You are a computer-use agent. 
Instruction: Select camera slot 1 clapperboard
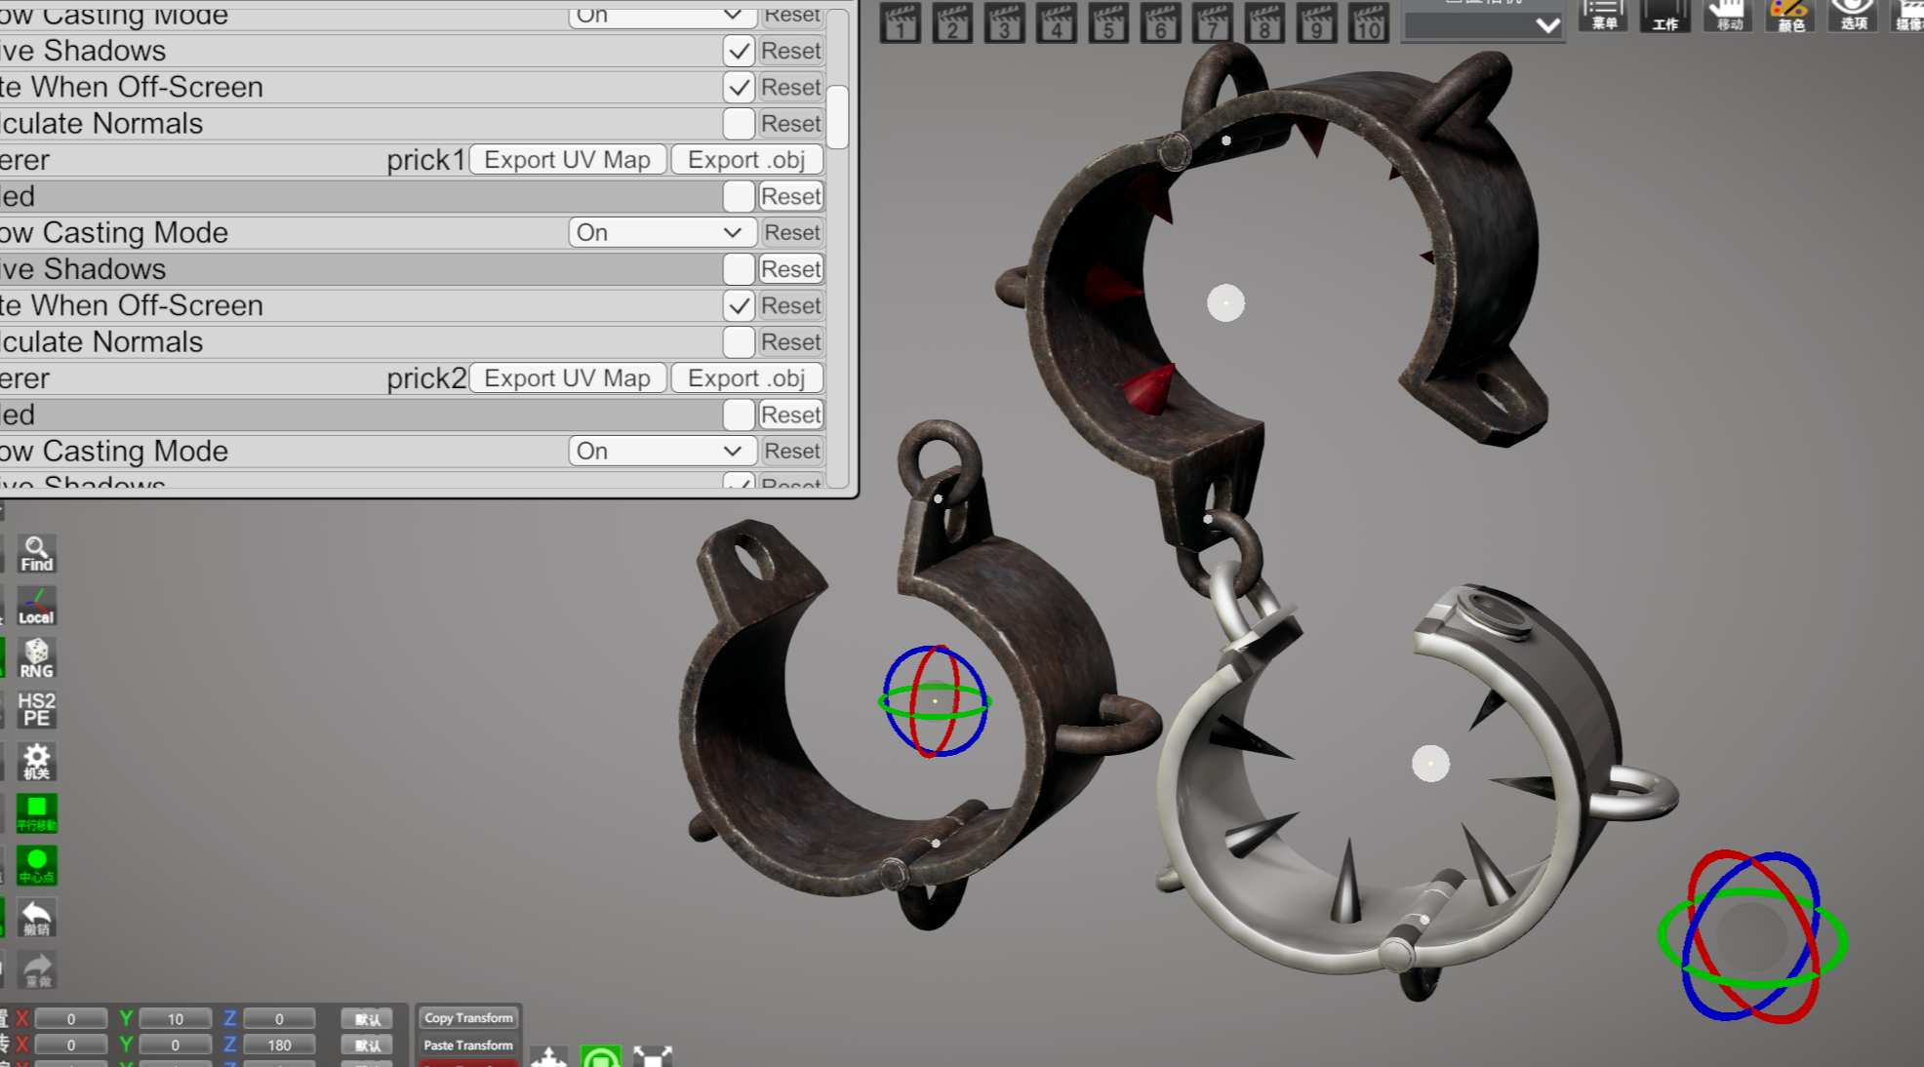point(900,23)
